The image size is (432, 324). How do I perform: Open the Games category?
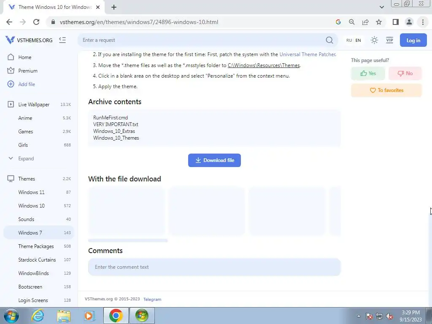coord(39,132)
